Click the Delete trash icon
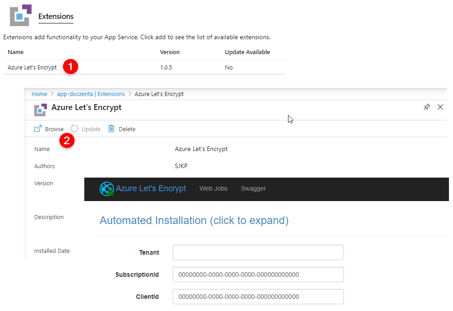 [x=111, y=128]
